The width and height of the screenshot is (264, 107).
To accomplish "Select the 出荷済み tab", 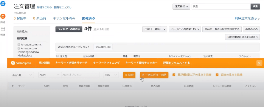I will [x=88, y=18].
